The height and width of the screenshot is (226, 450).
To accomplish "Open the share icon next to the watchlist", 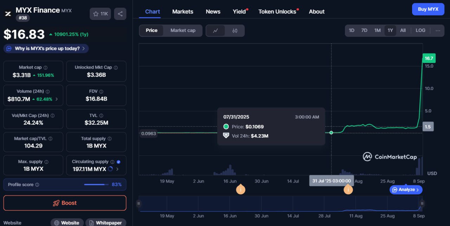I will (x=120, y=14).
